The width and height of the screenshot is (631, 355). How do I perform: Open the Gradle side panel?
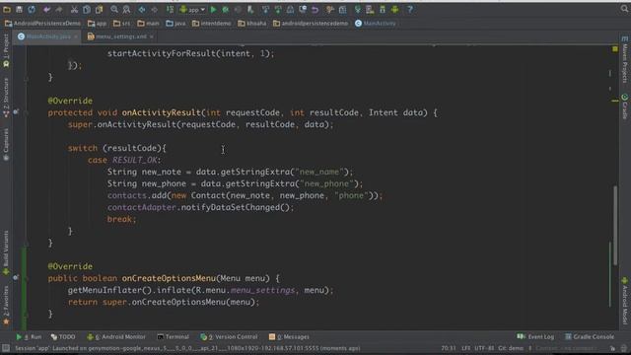(x=625, y=106)
